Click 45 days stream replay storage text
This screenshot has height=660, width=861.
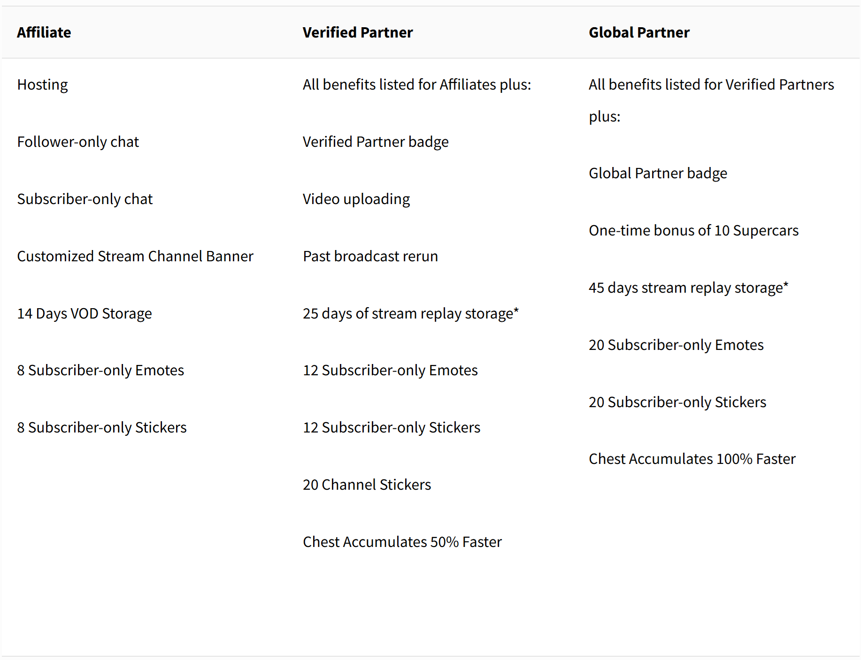(x=688, y=288)
